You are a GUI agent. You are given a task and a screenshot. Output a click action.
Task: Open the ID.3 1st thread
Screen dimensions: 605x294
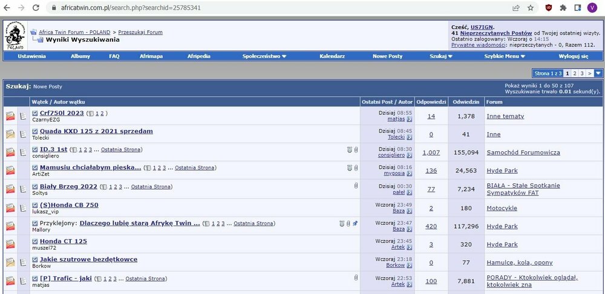(x=54, y=149)
